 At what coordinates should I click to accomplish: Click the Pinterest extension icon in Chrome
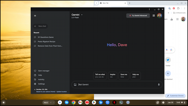(174, 8)
